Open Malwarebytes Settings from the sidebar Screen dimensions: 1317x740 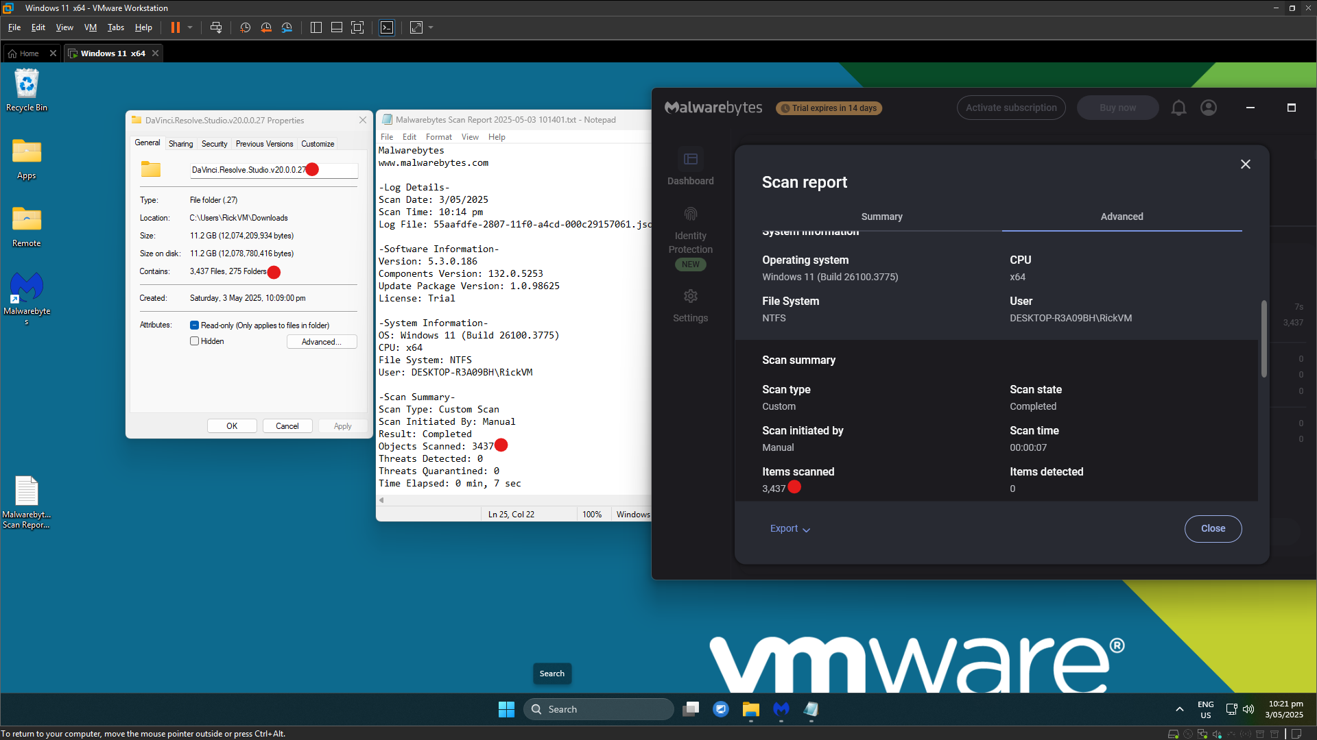pyautogui.click(x=691, y=306)
